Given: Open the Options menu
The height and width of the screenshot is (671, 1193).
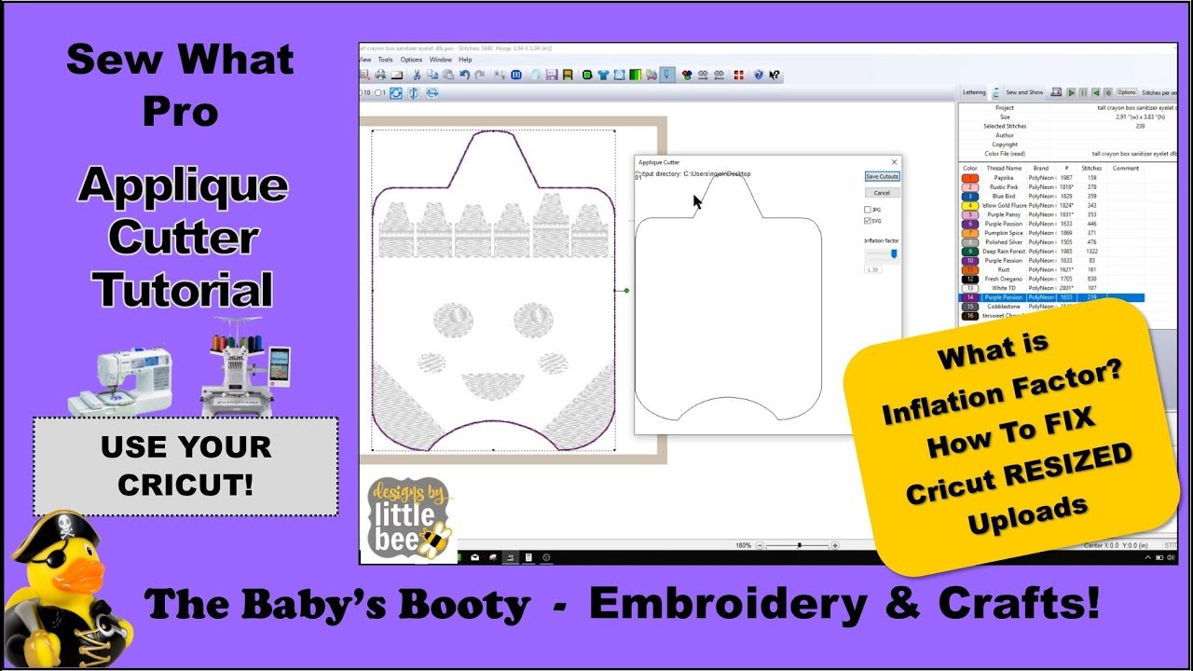Looking at the screenshot, I should coord(411,60).
